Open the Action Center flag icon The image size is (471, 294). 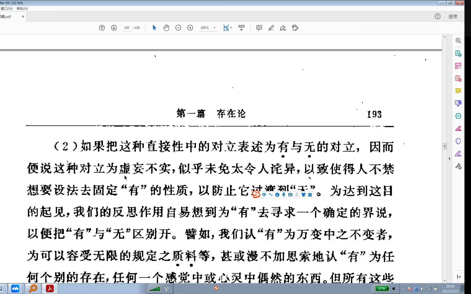[409, 289]
